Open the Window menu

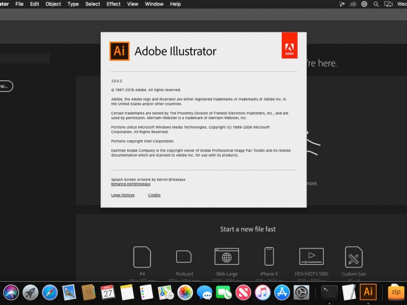coord(154,4)
